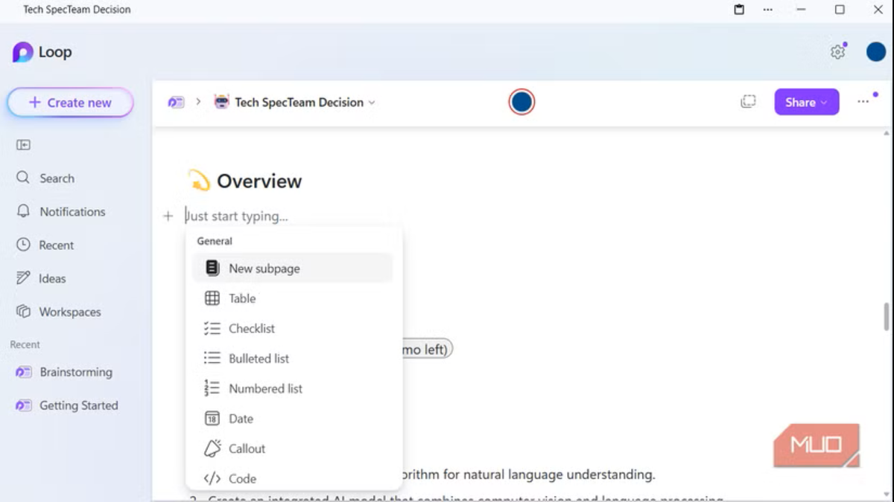Image resolution: width=894 pixels, height=502 pixels.
Task: Collapse the sidebar panel icon
Action: [23, 145]
